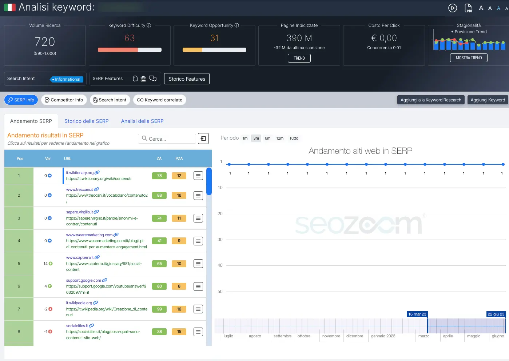Image resolution: width=509 pixels, height=361 pixels.
Task: Open the Analisi della SERP tab
Action: point(142,121)
